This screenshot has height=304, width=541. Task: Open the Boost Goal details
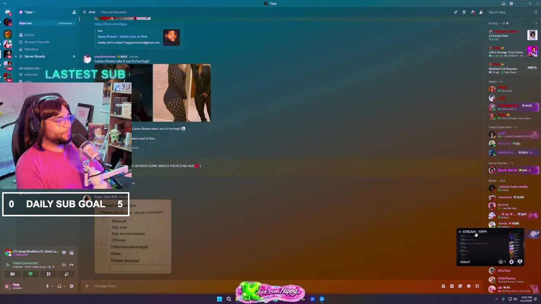46,23
